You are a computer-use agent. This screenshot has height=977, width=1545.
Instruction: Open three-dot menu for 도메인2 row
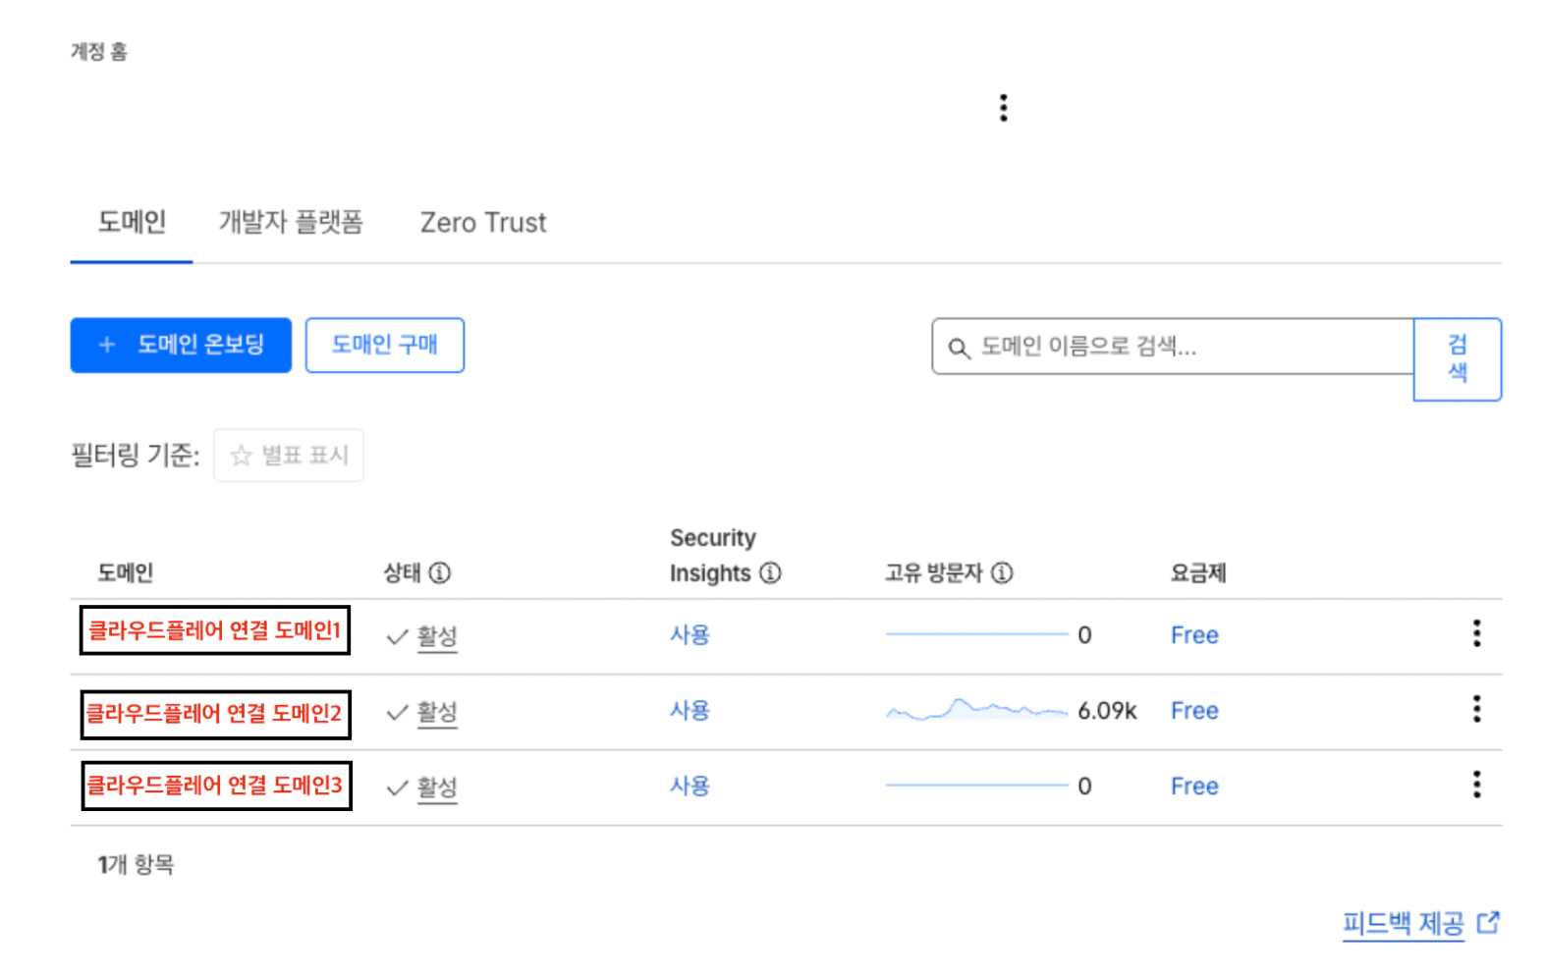point(1476,709)
